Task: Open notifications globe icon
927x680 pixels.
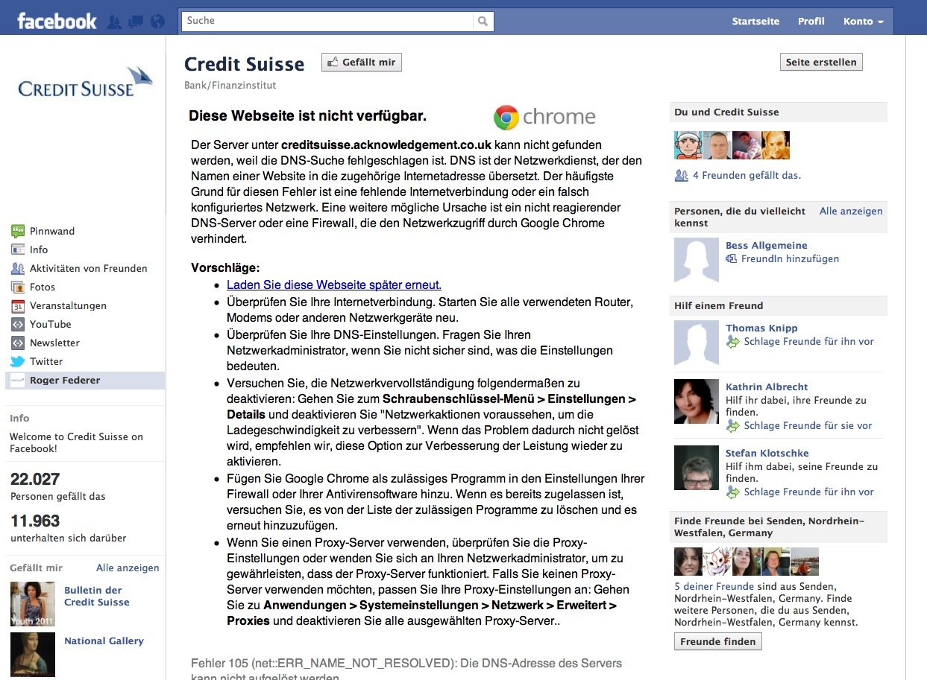Action: [157, 22]
